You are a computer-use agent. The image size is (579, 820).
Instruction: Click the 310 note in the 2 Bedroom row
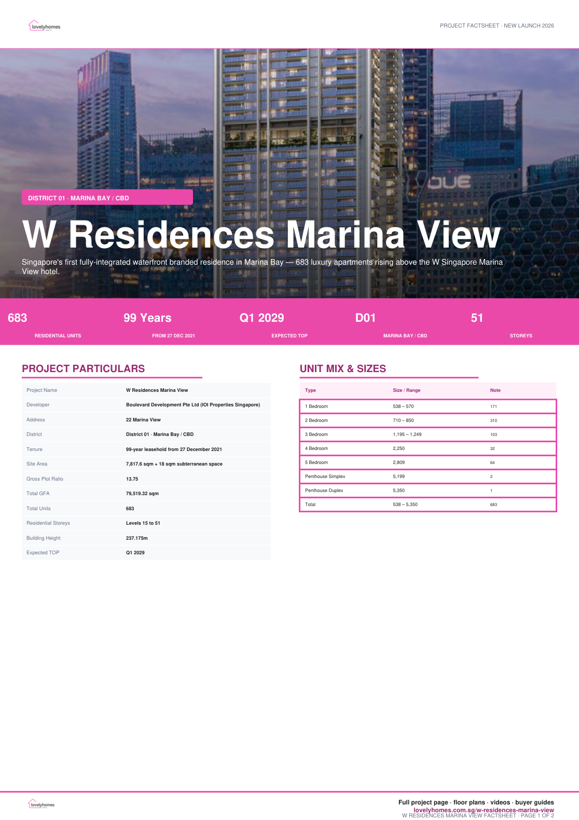493,420
